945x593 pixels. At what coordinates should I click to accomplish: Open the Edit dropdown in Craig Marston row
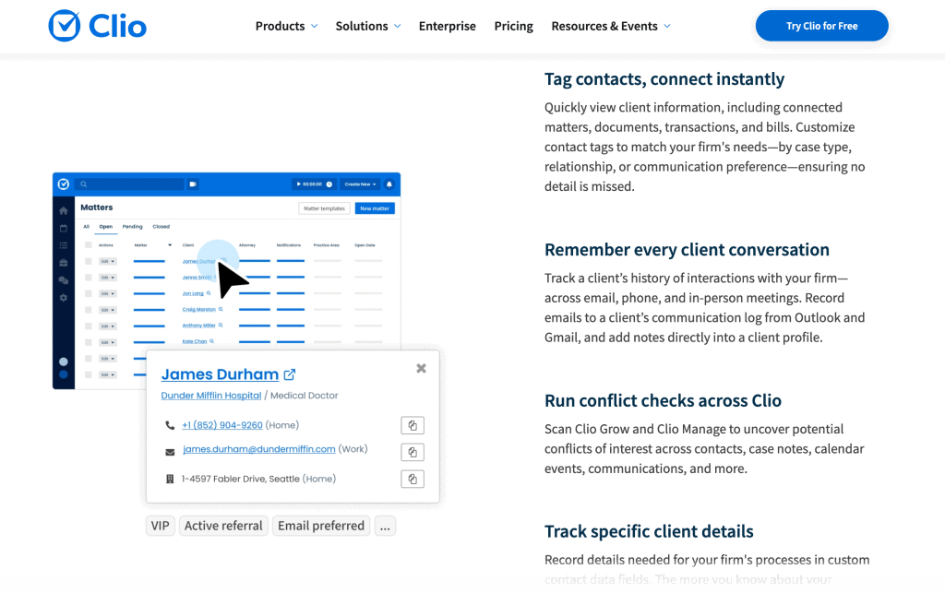coord(107,310)
